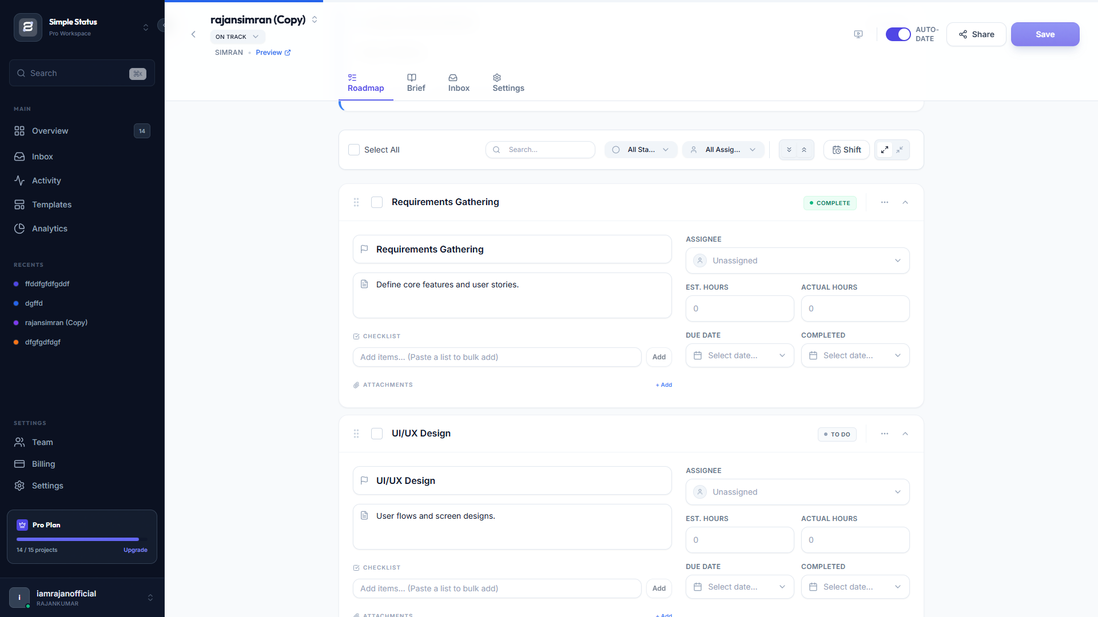This screenshot has height=617, width=1098.
Task: Collapse all phases with double-chevron up icon
Action: point(805,150)
